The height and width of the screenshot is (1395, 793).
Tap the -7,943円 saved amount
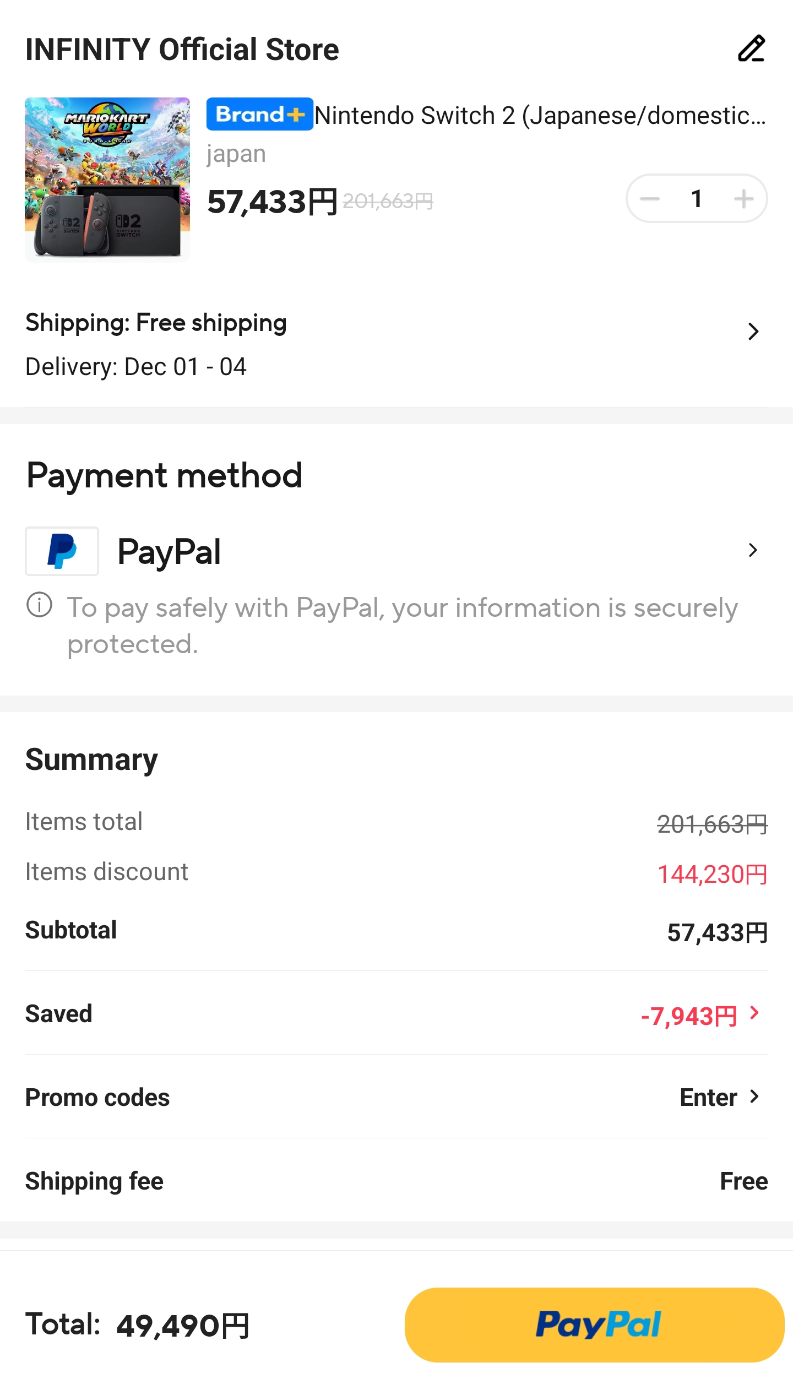click(x=688, y=1016)
